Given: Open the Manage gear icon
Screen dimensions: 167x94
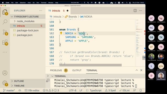Looking at the screenshot, I should coord(5,83).
